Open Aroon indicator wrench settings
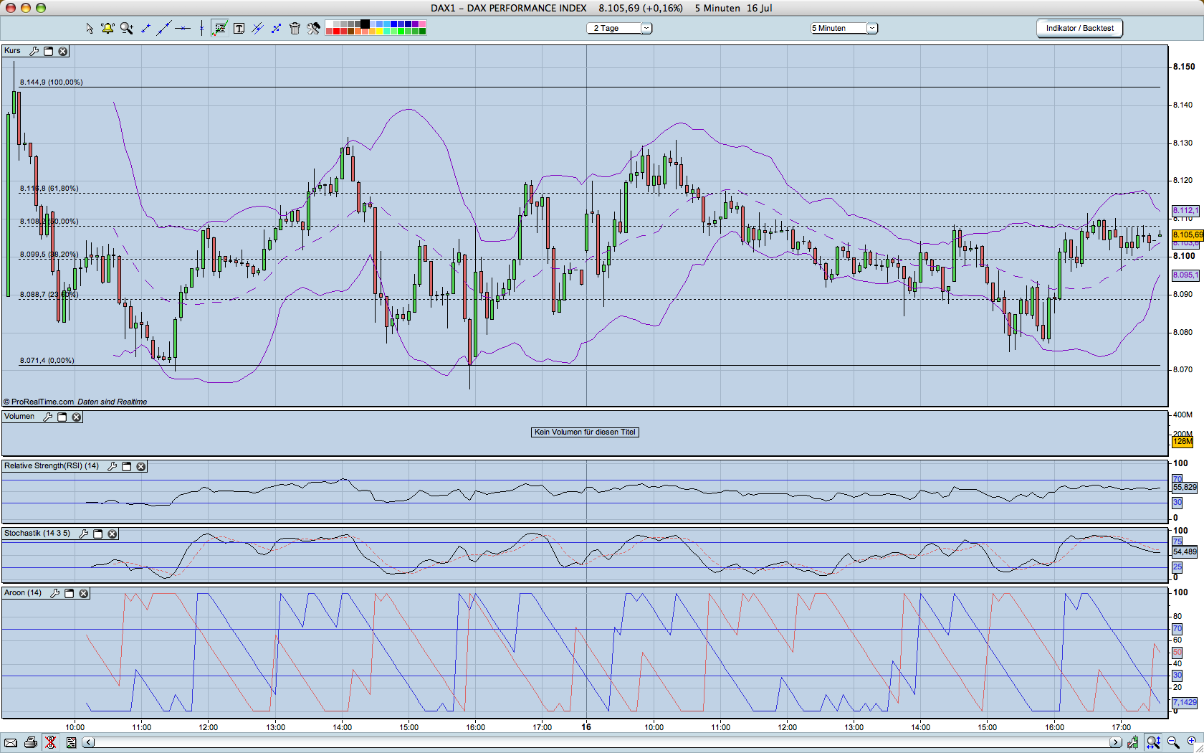1204x753 pixels. point(55,593)
